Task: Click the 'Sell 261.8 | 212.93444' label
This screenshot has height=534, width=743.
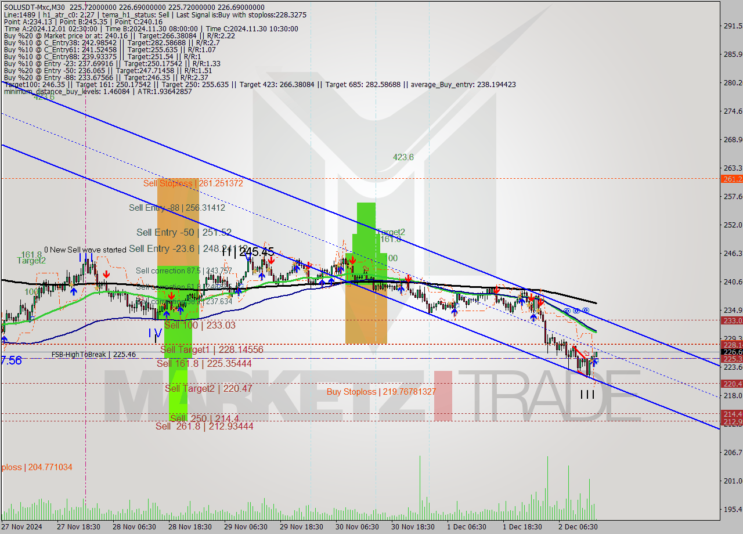Action: click(204, 426)
